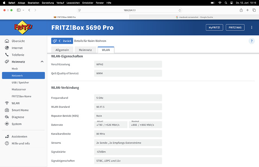Open the Telefonie section
The height and width of the screenshot is (167, 259).
[x=18, y=55]
